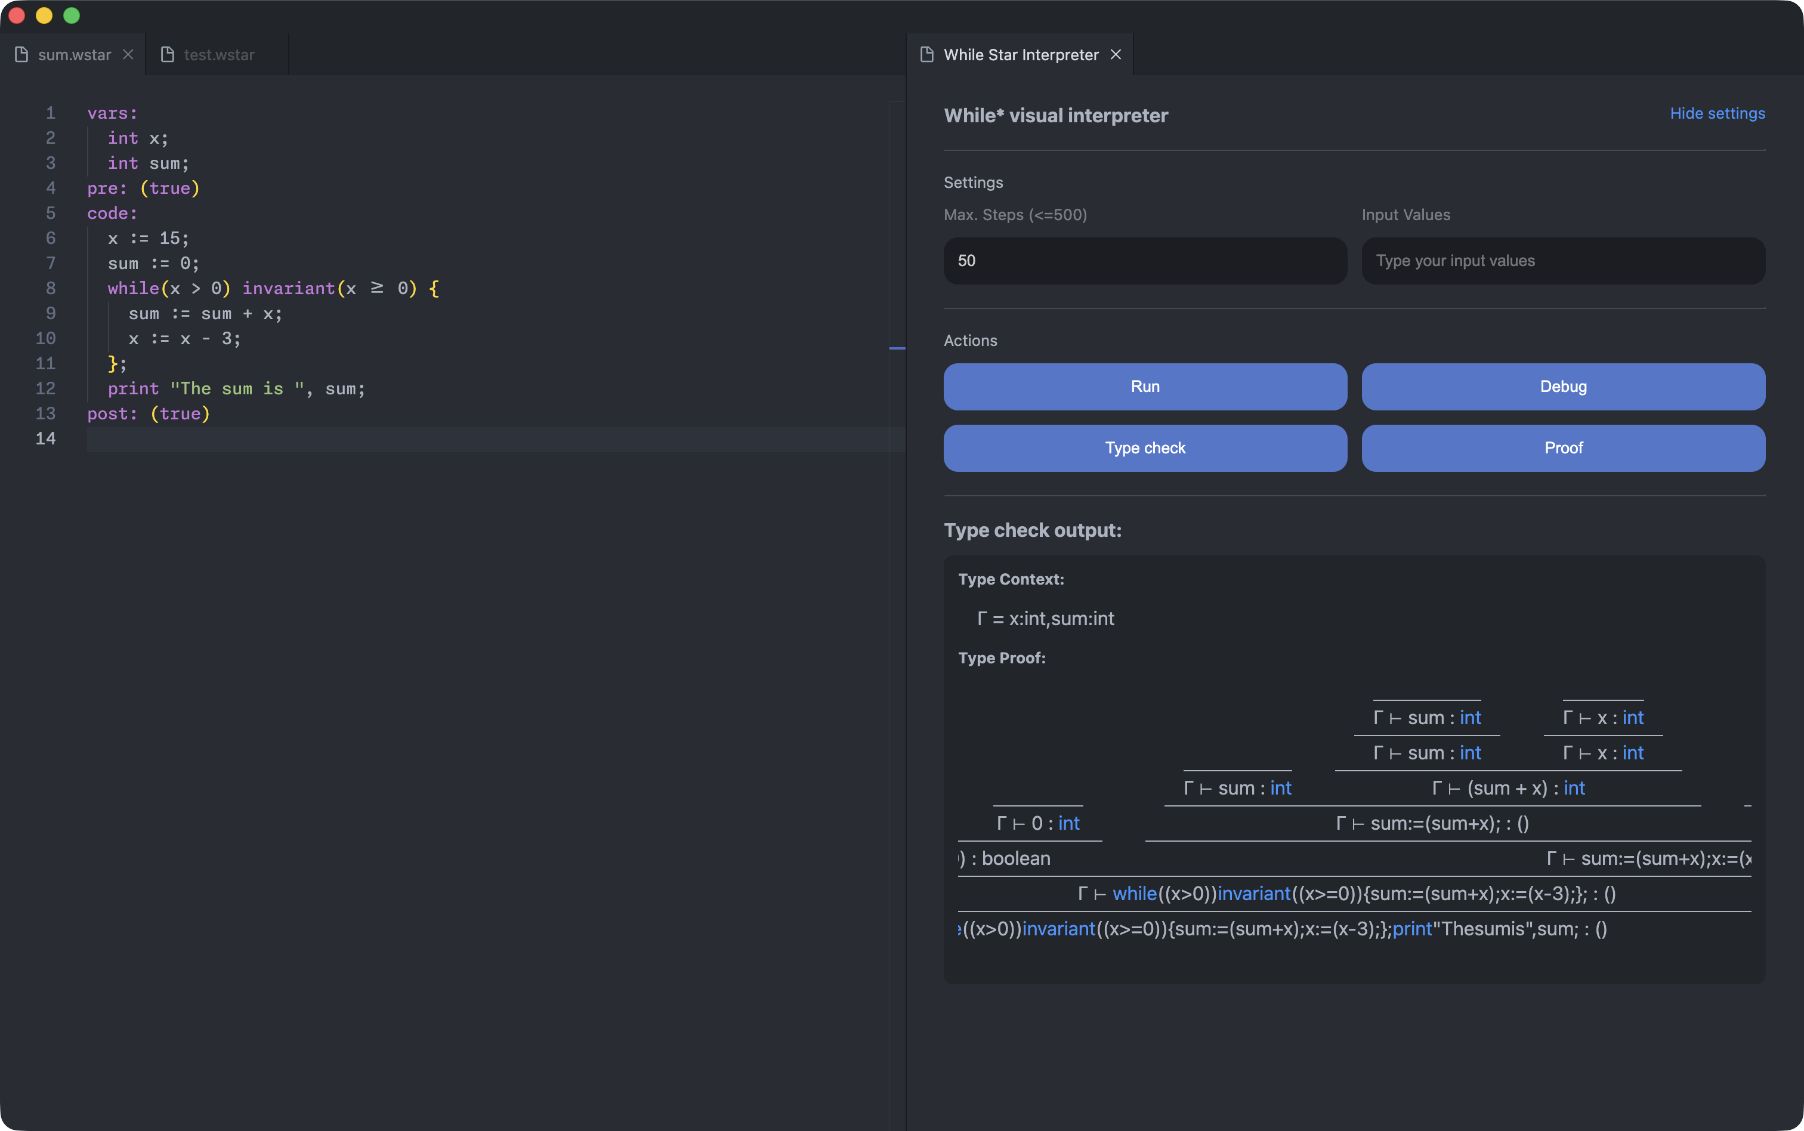Click the test.wstar file icon
1804x1131 pixels.
click(x=168, y=55)
